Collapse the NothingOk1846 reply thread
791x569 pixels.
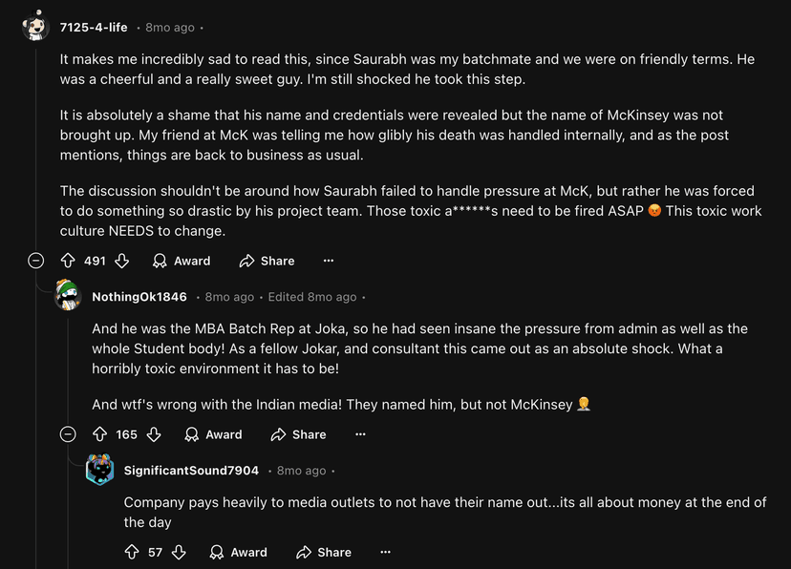tap(68, 434)
